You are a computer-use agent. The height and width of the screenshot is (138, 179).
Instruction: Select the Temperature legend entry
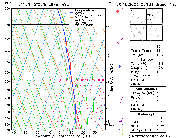(84, 10)
